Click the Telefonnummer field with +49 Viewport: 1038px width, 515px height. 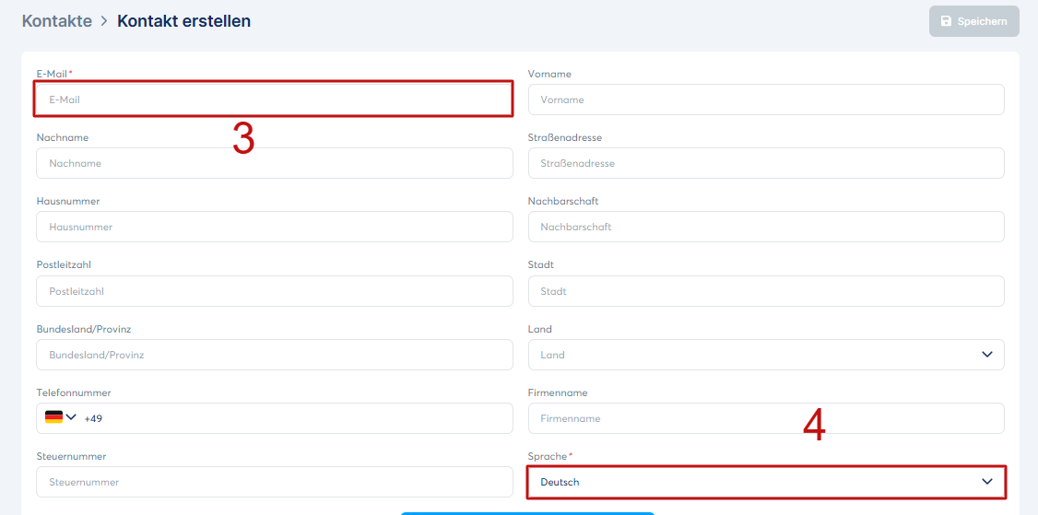point(274,418)
